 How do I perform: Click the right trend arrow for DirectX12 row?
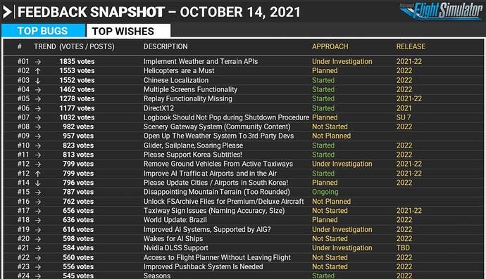(38, 108)
